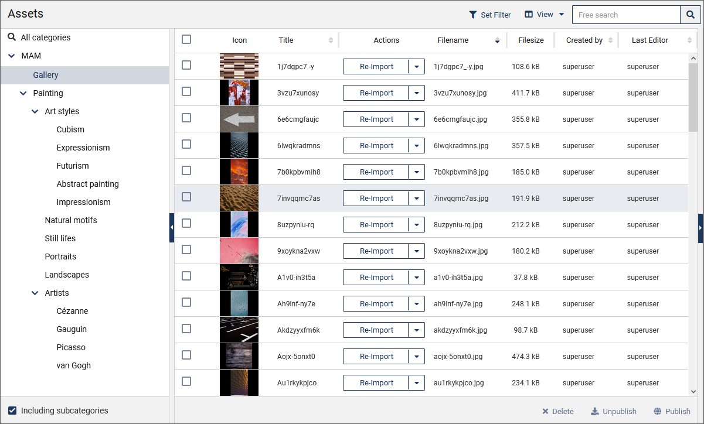Open Re-Import dropdown for Ah9lnf-ny7e
704x424 pixels.
pos(417,304)
